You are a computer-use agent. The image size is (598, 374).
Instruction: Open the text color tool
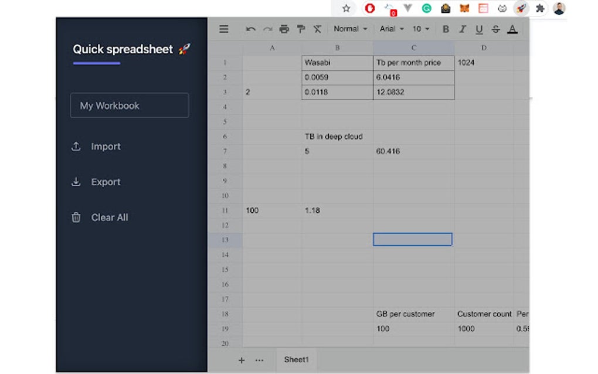(512, 28)
